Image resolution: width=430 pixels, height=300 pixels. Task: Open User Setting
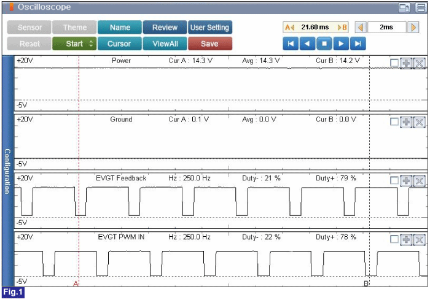coord(210,28)
